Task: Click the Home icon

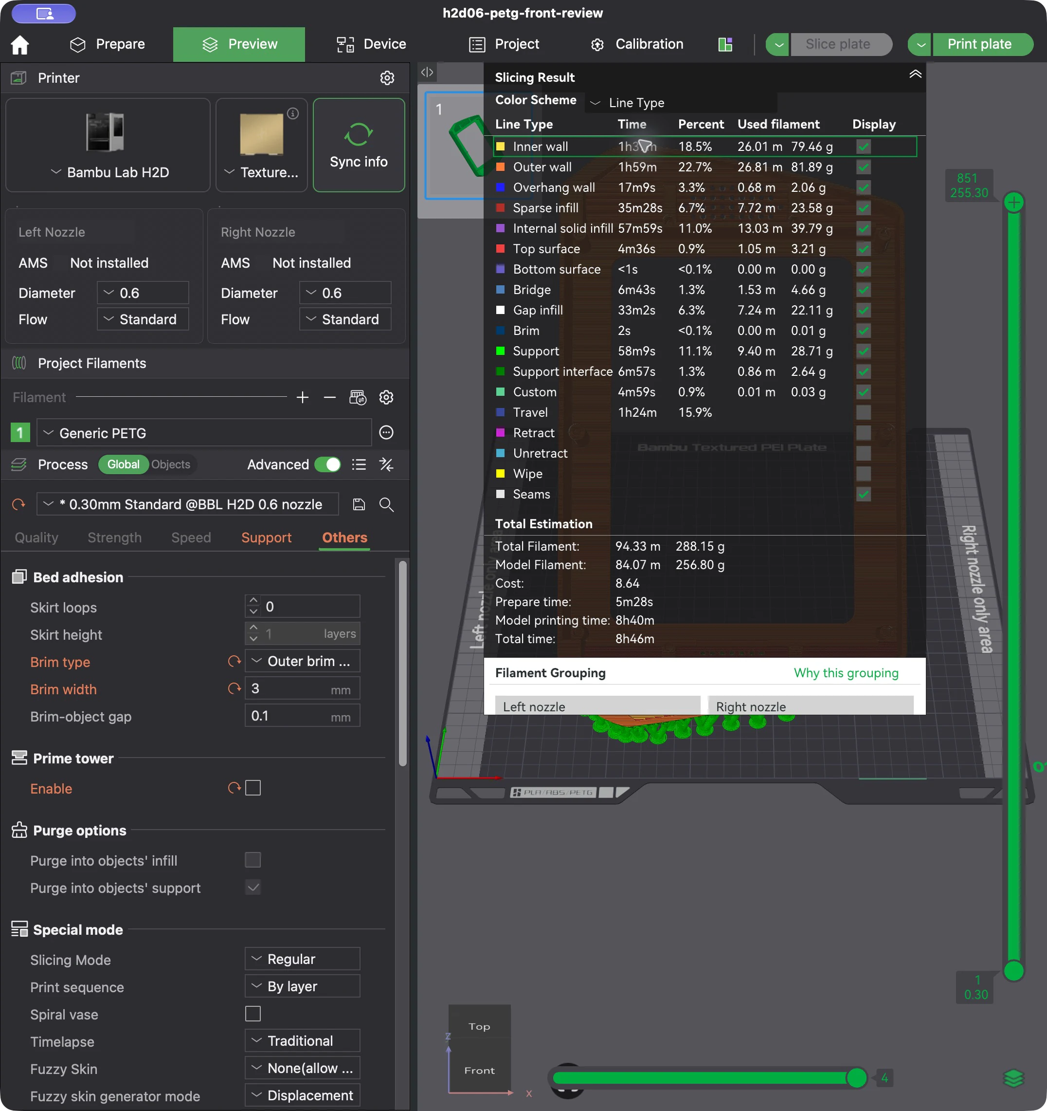Action: [x=20, y=45]
